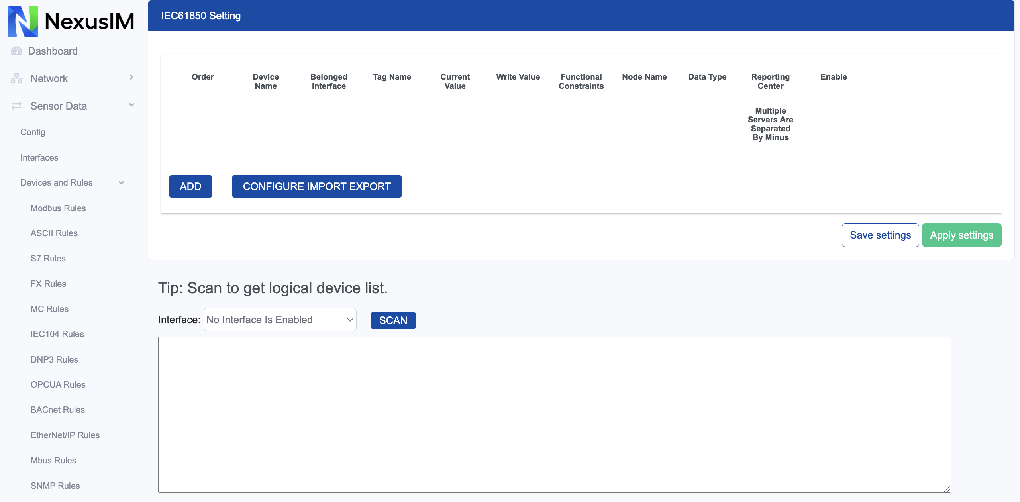This screenshot has width=1020, height=502.
Task: Collapse Devices and Rules chevron
Action: click(122, 183)
